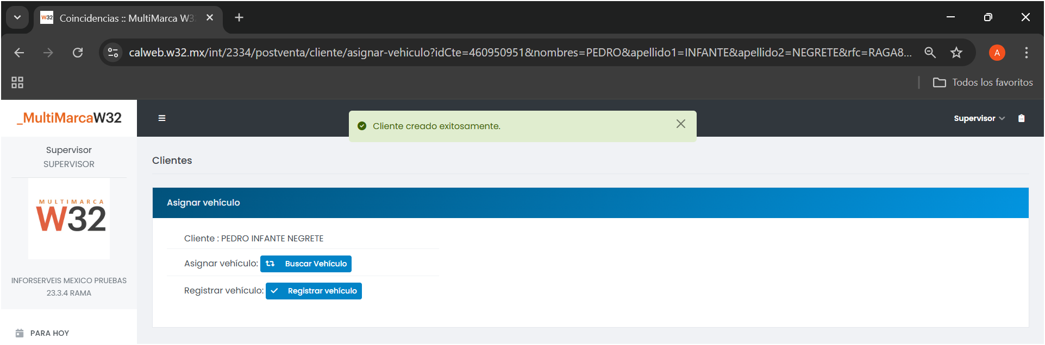Image resolution: width=1045 pixels, height=345 pixels.
Task: Open the browser zoom magnifier icon
Action: [930, 53]
